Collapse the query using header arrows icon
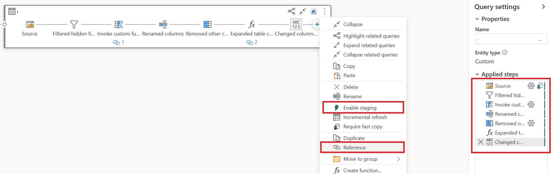 pyautogui.click(x=303, y=11)
